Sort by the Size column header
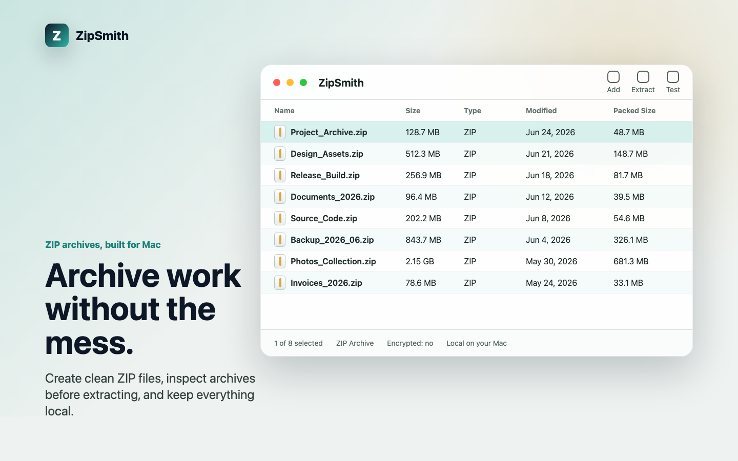The width and height of the screenshot is (738, 461). (x=413, y=111)
